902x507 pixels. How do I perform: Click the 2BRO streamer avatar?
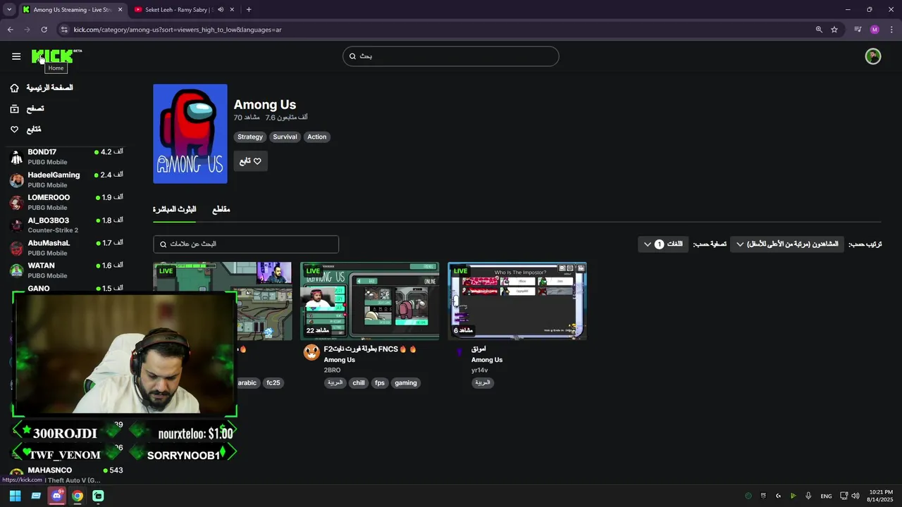pos(311,352)
